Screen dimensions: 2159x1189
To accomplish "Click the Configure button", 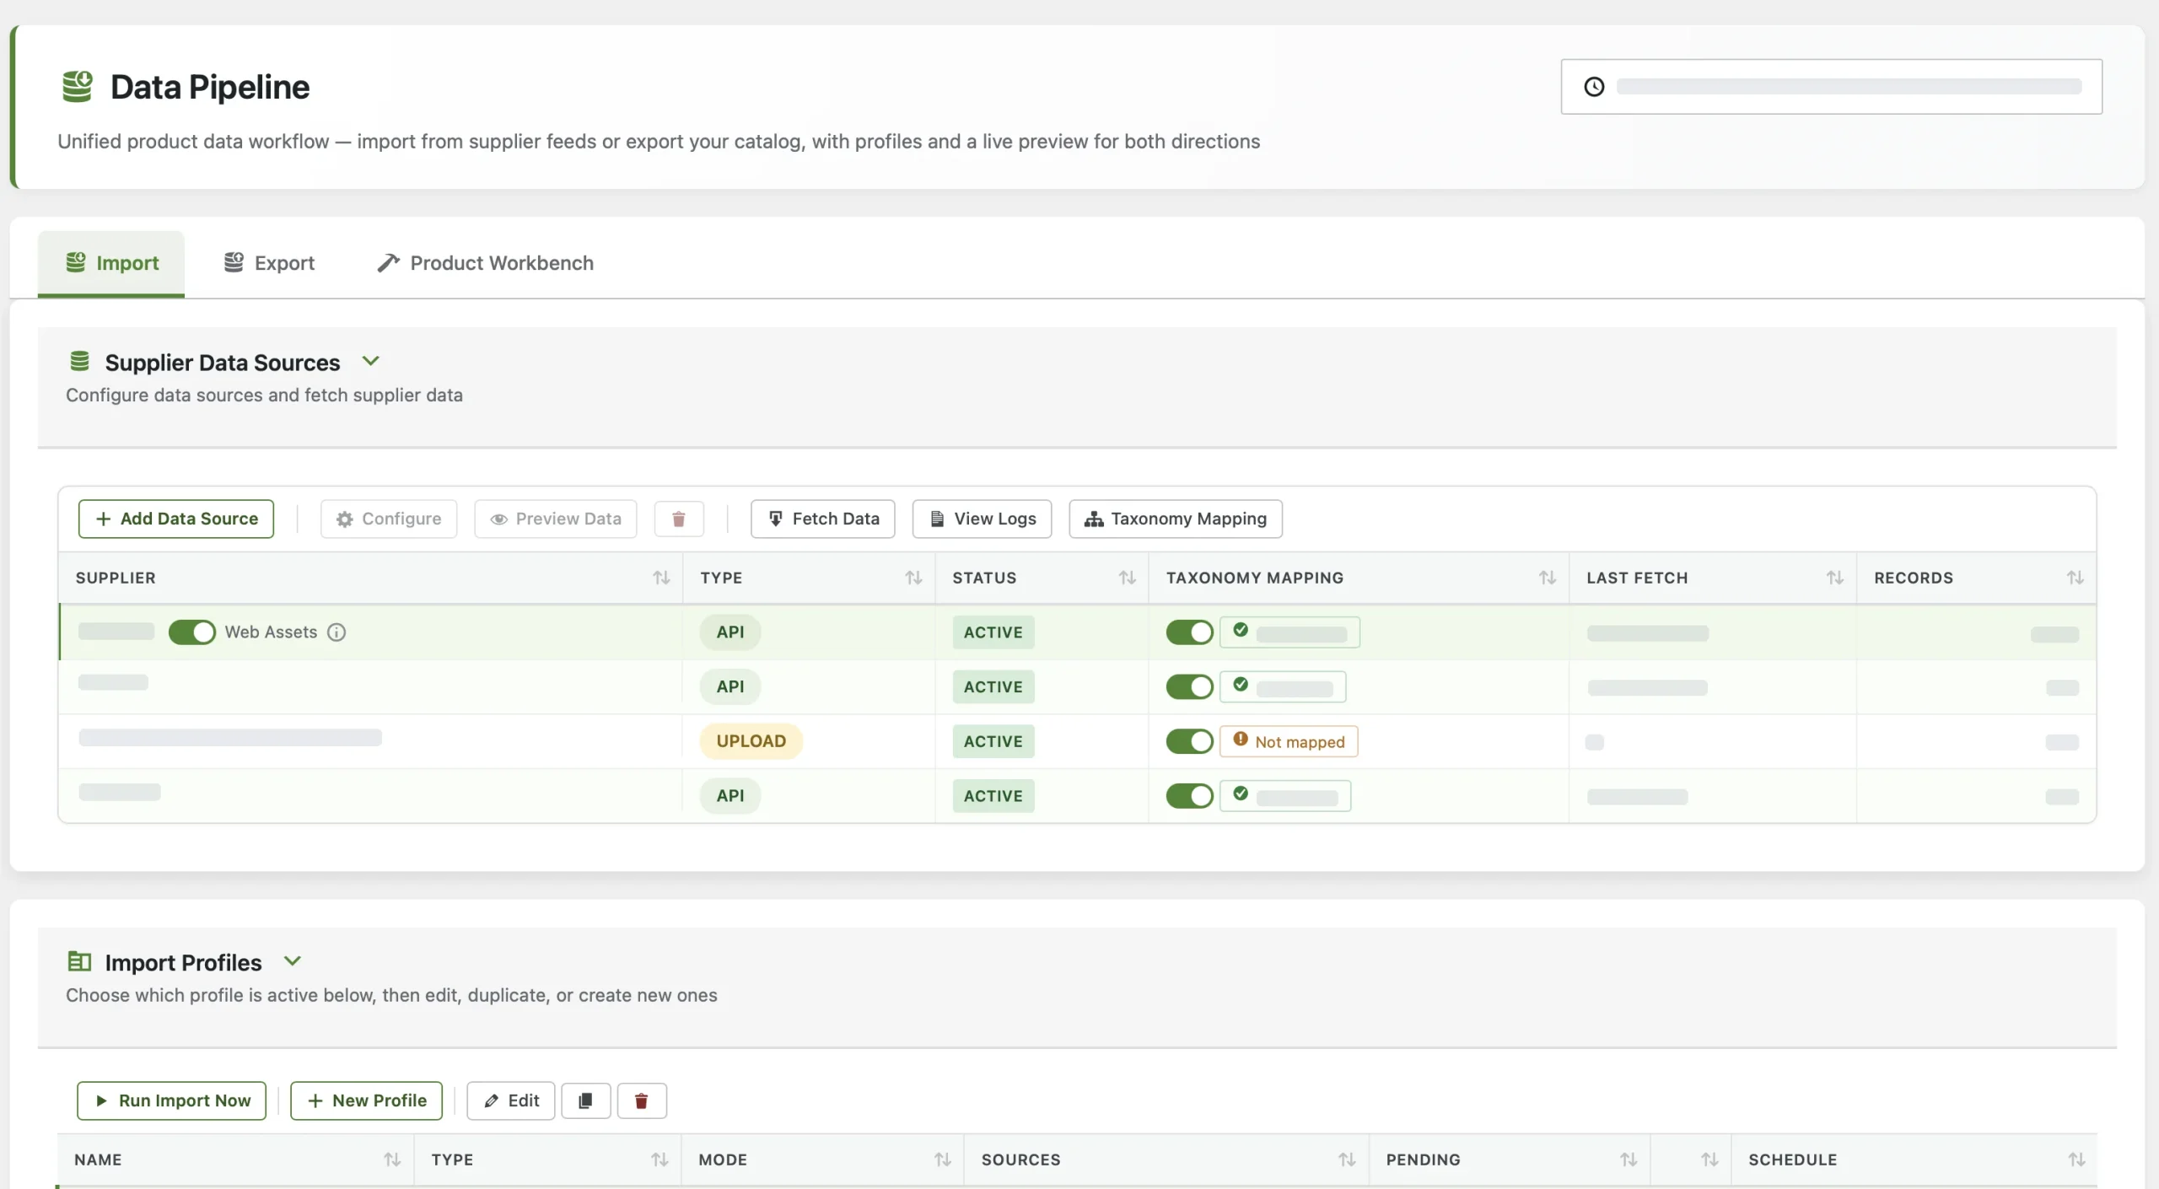I will pyautogui.click(x=389, y=519).
